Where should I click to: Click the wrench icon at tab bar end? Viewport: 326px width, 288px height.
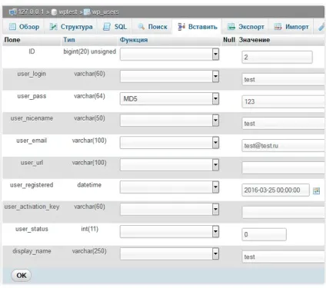pos(321,27)
